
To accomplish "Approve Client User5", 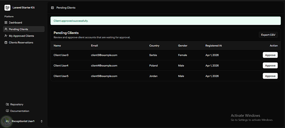I will (x=270, y=76).
